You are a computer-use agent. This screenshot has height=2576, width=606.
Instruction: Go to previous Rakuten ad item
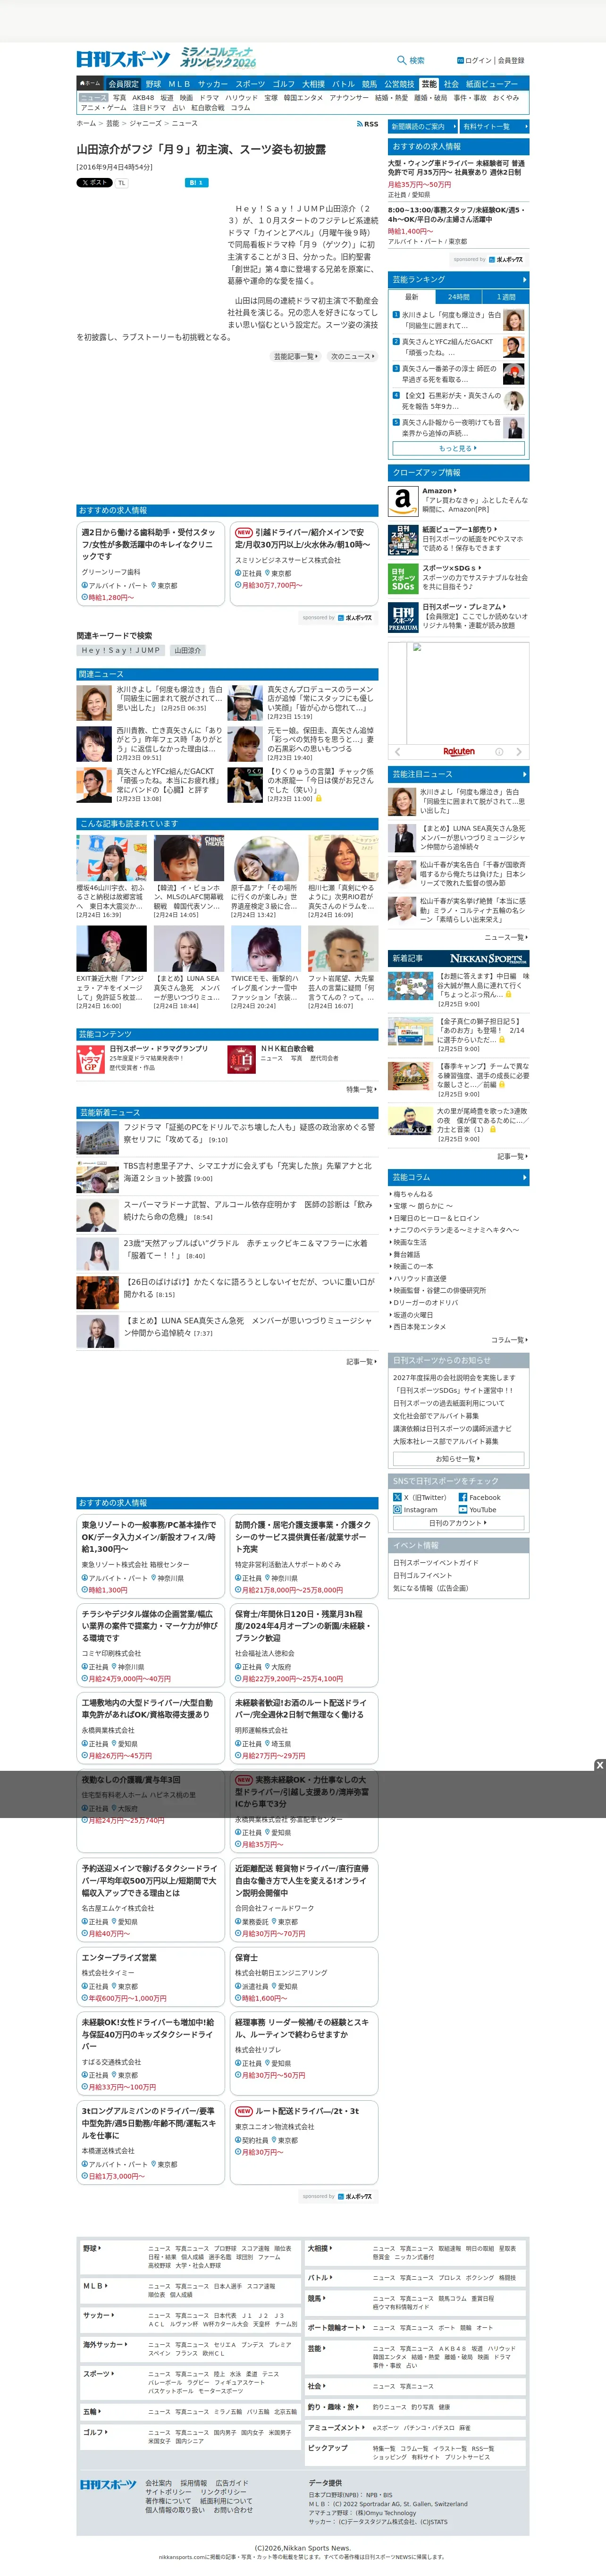point(397,751)
